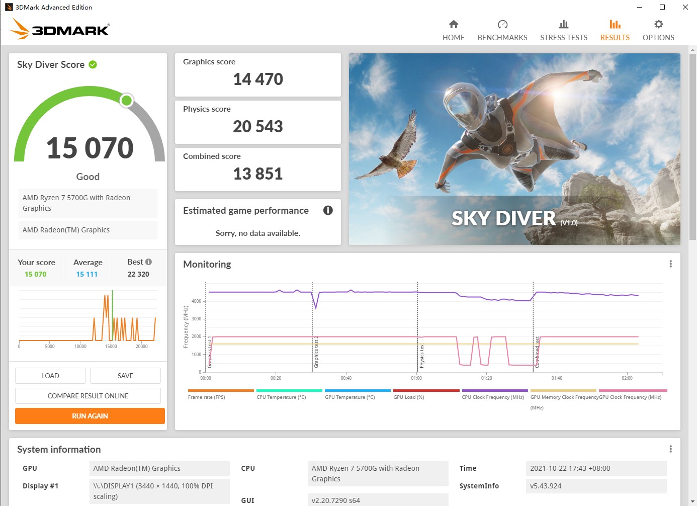Click the LOAD button

[50, 376]
